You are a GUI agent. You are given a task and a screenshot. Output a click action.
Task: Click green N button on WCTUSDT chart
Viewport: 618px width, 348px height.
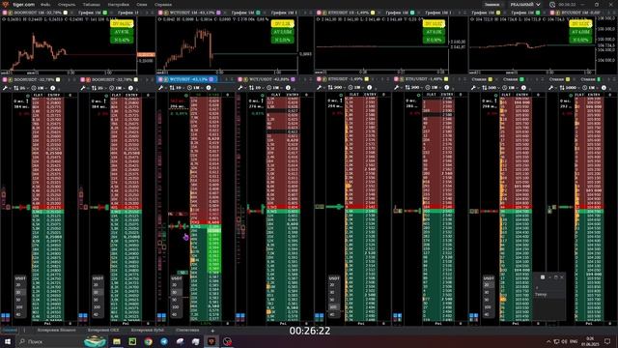click(282, 40)
